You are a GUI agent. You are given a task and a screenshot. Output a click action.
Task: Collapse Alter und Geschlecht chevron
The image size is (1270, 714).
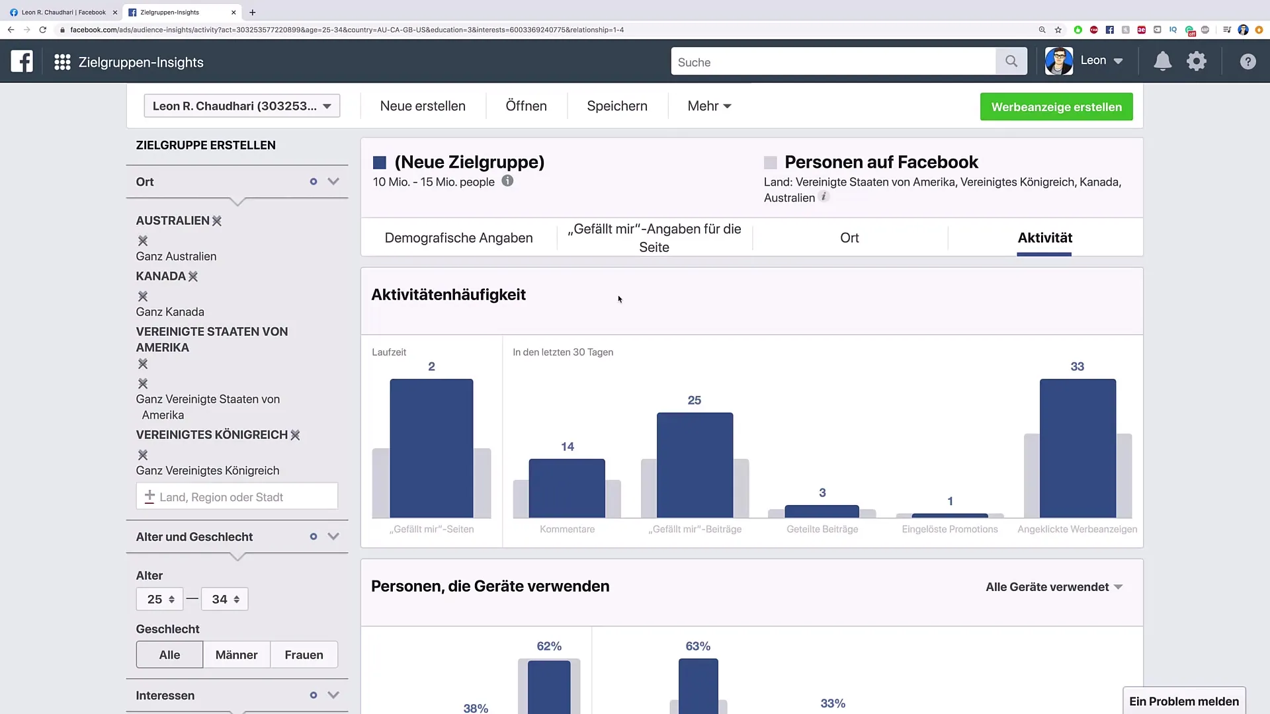coord(333,537)
